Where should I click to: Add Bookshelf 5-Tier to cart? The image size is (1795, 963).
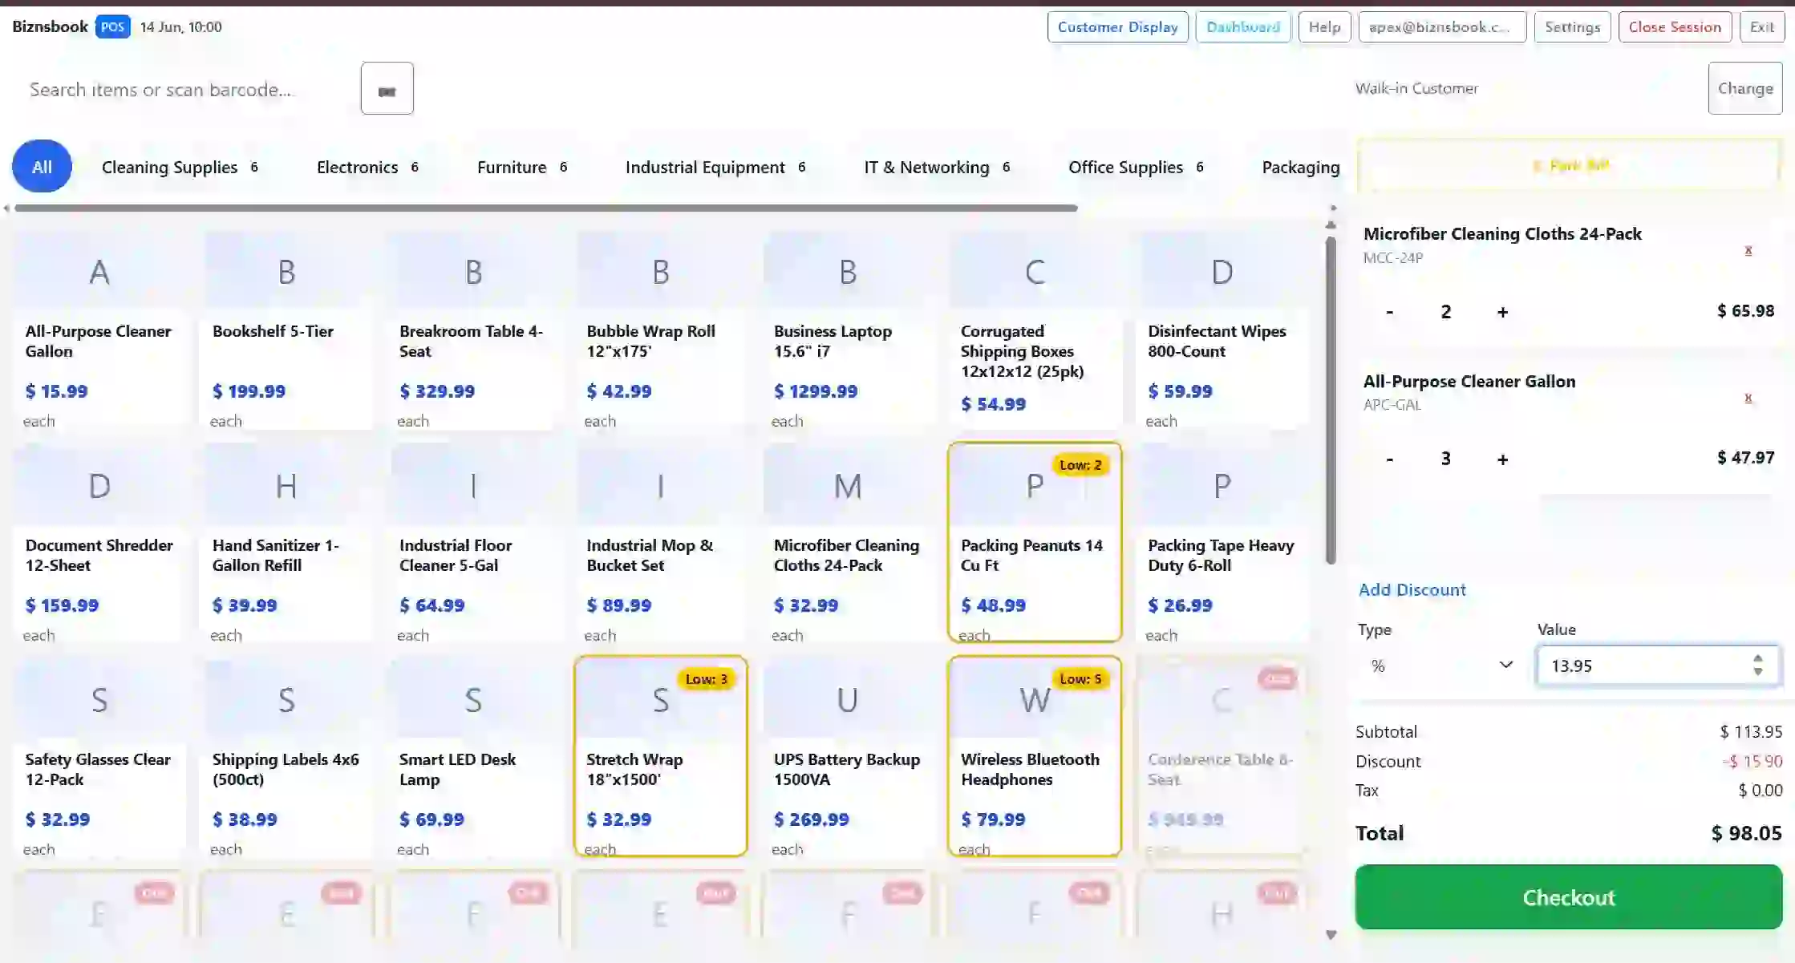coord(286,331)
